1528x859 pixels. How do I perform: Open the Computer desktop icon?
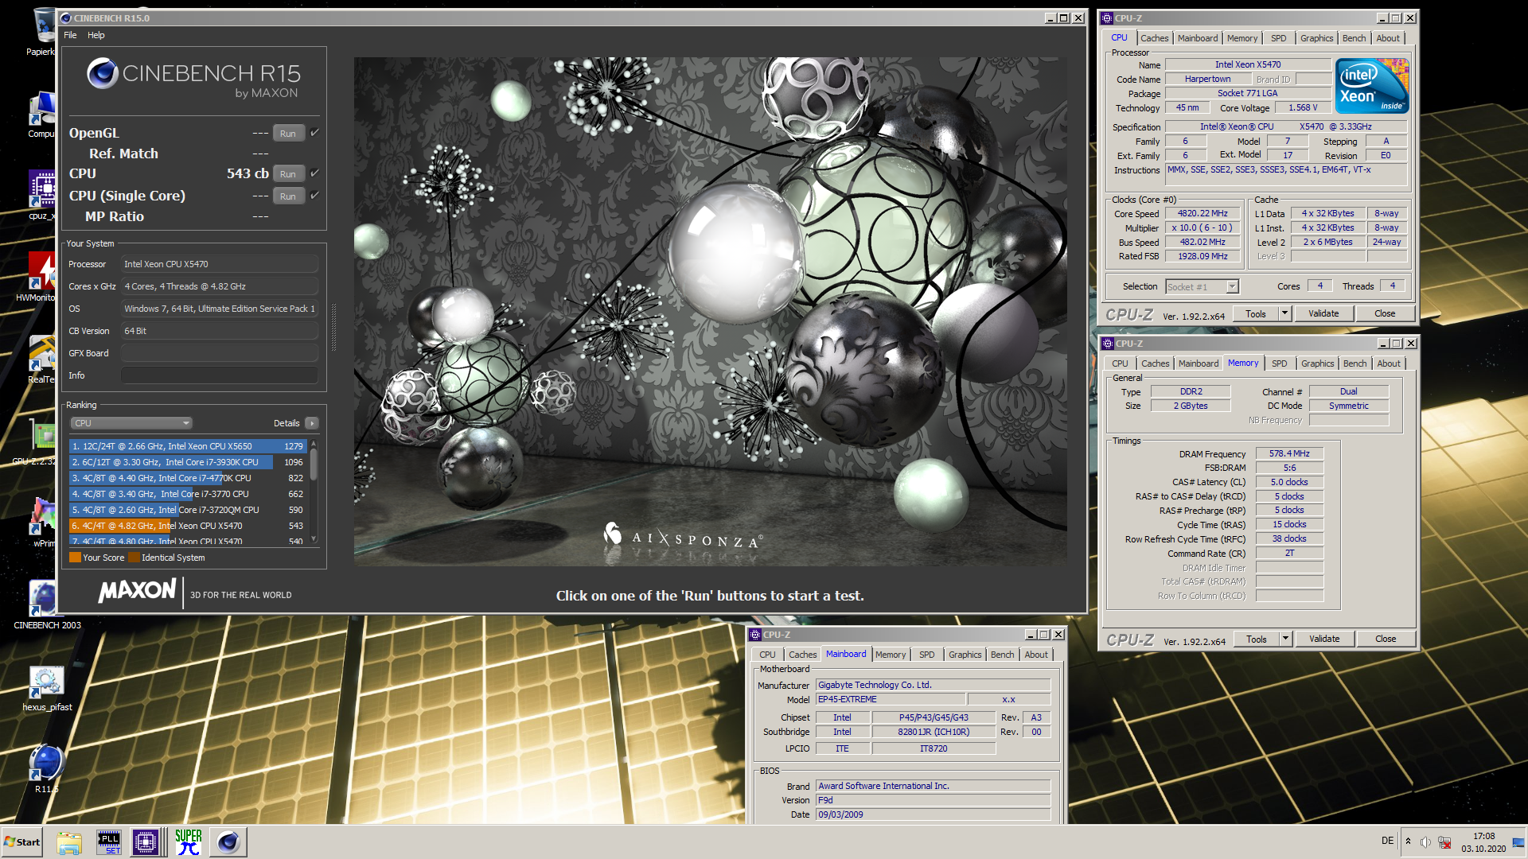point(41,115)
